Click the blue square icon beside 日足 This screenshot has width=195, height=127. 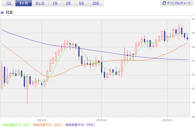tap(2, 12)
